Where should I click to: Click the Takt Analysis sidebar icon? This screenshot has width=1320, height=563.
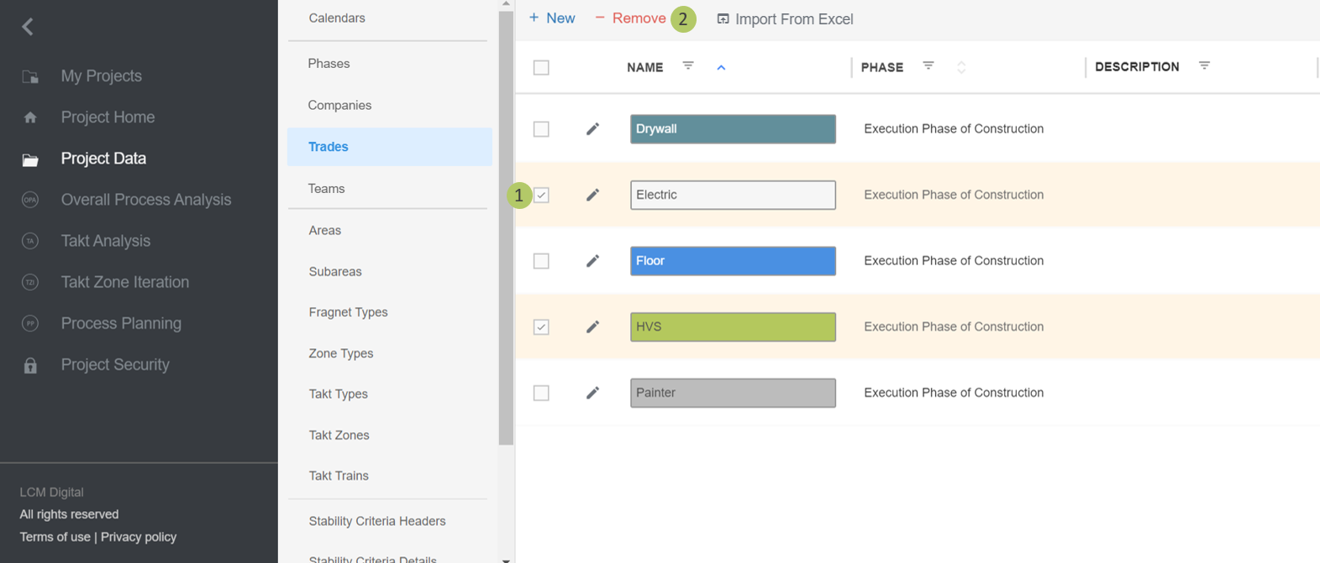(x=30, y=242)
